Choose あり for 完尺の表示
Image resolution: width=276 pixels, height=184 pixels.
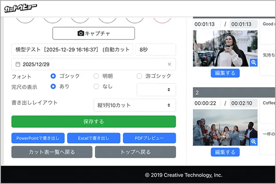[53, 86]
